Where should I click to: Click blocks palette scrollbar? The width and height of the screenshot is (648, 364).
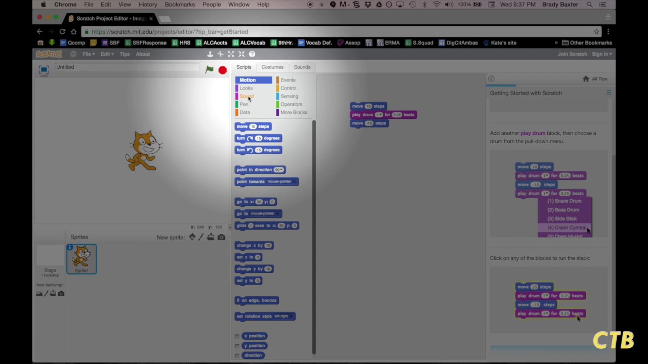(314, 238)
